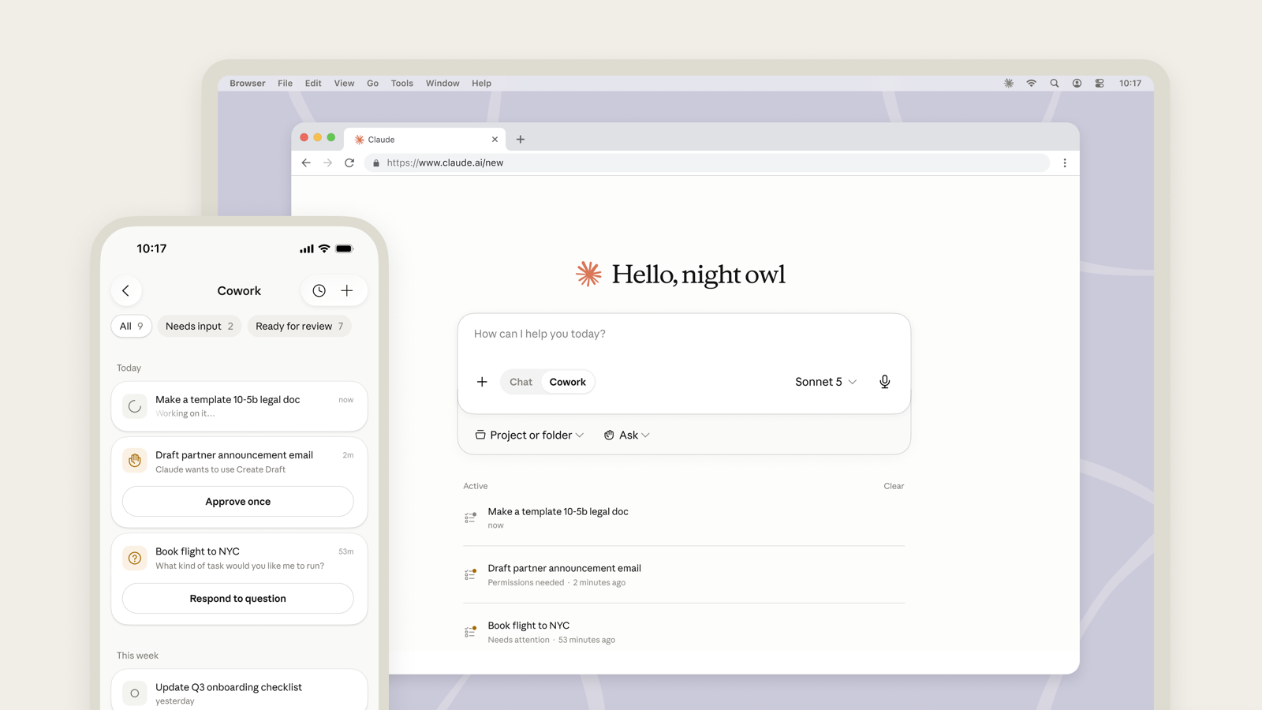This screenshot has height=710, width=1262.
Task: Open the Help menu
Action: coord(481,83)
